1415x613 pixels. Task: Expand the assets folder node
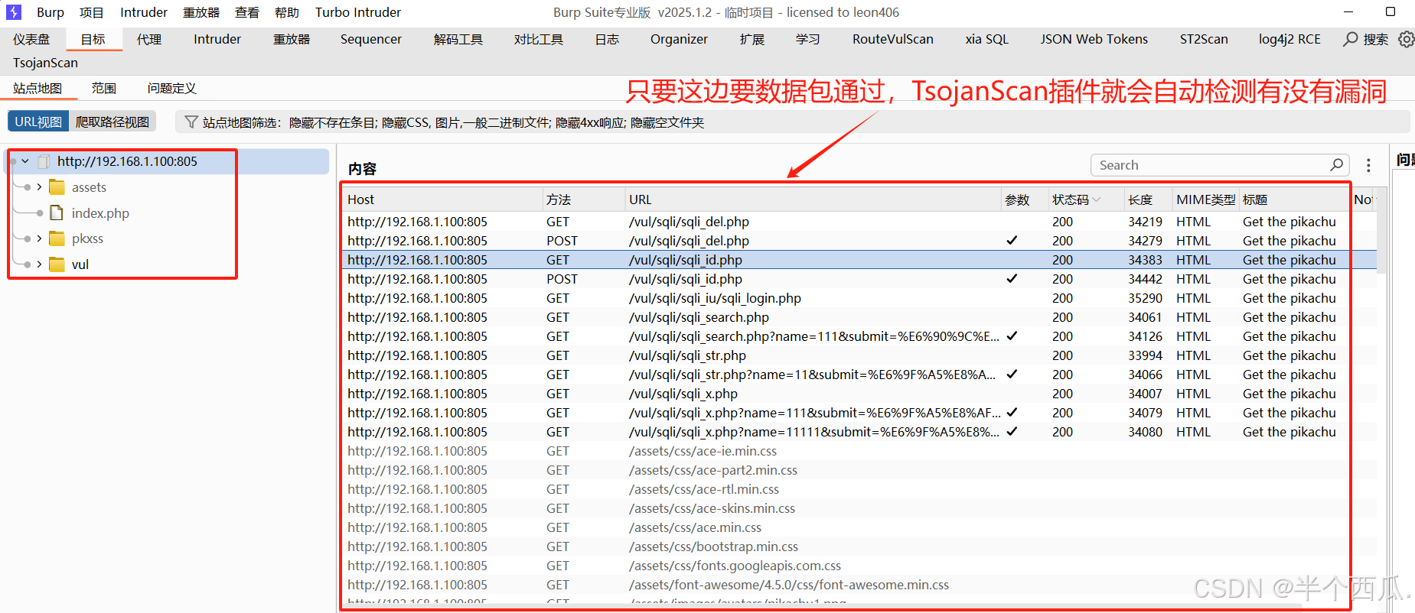point(39,187)
